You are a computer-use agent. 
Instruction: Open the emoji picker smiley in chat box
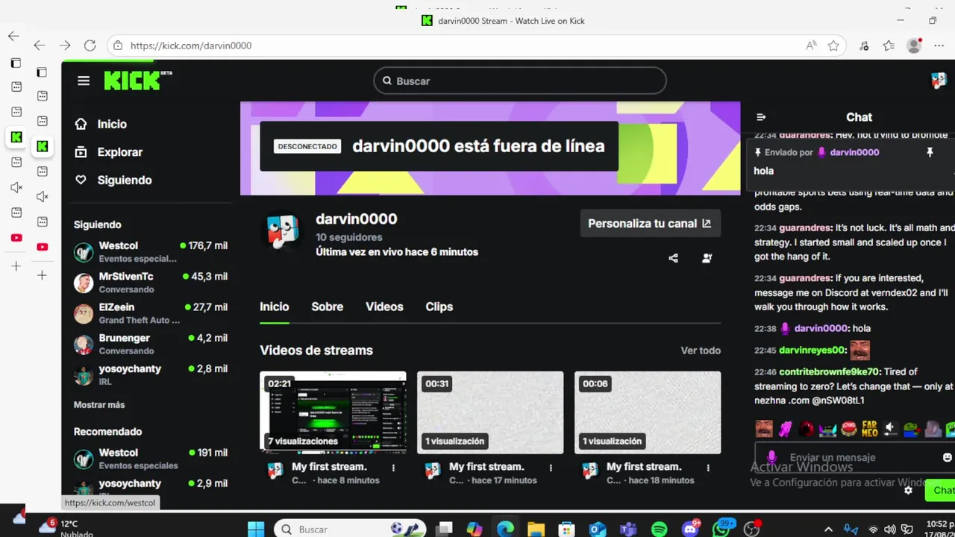948,457
